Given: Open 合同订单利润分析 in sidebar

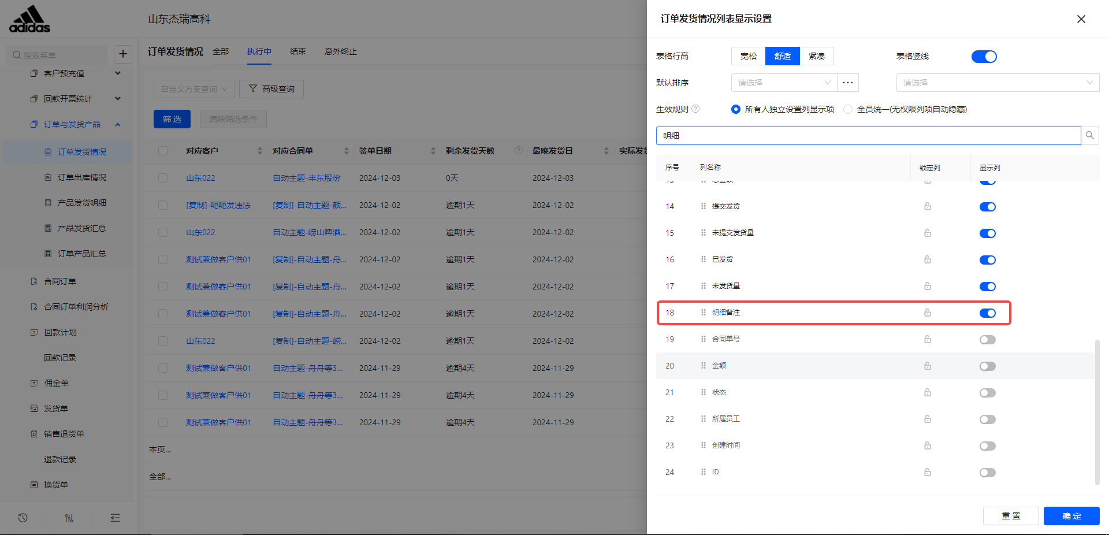Looking at the screenshot, I should point(76,307).
